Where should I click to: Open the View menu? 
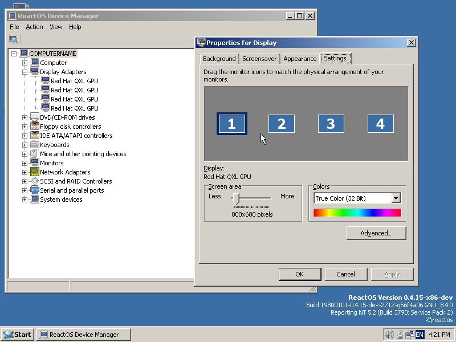(x=56, y=27)
